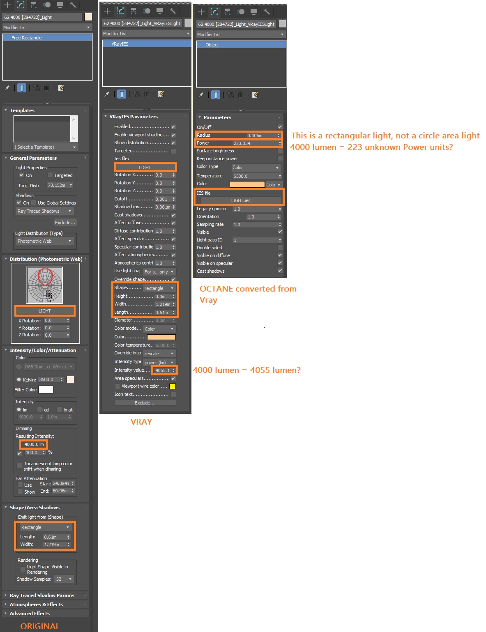Configure modifier sets in VRay panel
The height and width of the screenshot is (632, 486).
(x=161, y=94)
